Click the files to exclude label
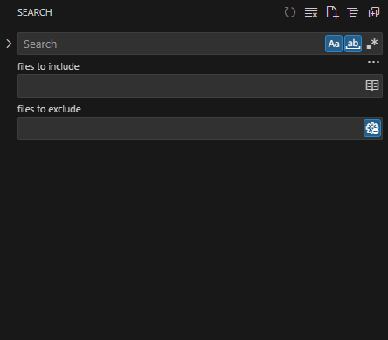This screenshot has width=388, height=340. [x=49, y=109]
